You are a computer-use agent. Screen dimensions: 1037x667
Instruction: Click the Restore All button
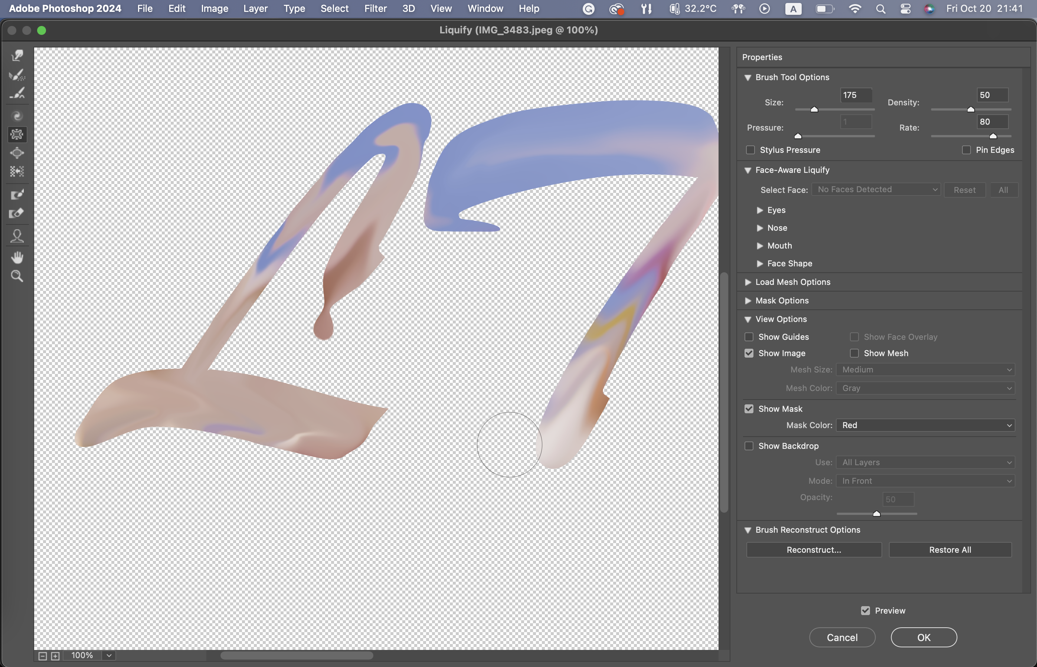[x=950, y=550]
